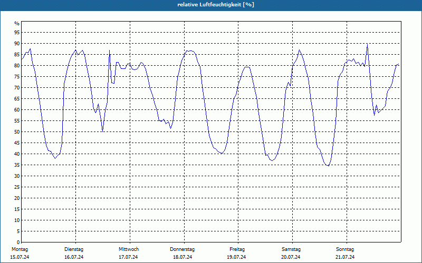
Task: Click the y-axis label 60
Action: point(17,110)
